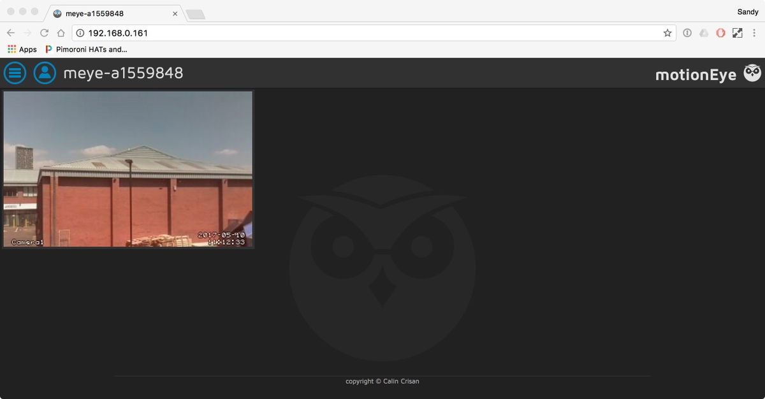
Task: Click the bookmark star in the address bar
Action: pos(667,33)
